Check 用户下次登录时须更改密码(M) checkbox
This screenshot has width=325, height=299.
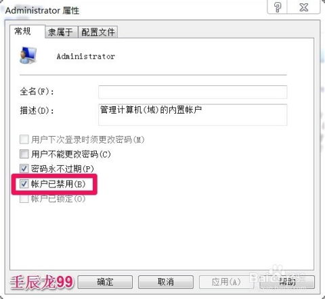[x=24, y=139]
